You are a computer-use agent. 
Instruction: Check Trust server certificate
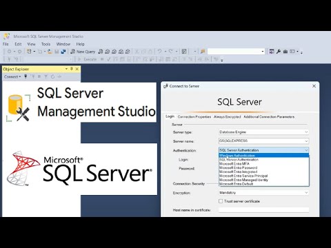(x=221, y=201)
